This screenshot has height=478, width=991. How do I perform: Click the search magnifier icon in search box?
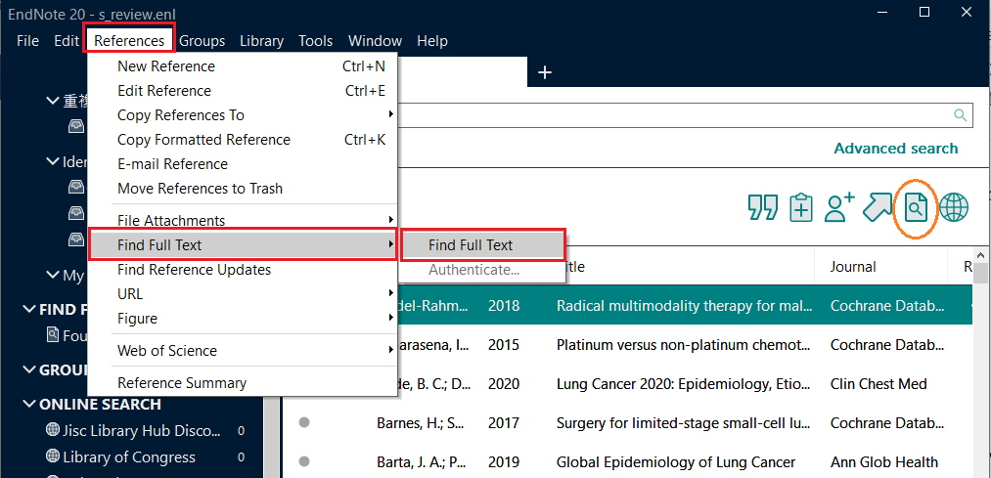click(961, 115)
